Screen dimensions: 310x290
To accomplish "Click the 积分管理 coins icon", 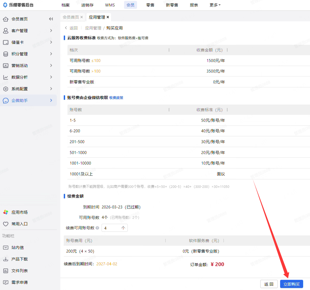I will pos(6,54).
